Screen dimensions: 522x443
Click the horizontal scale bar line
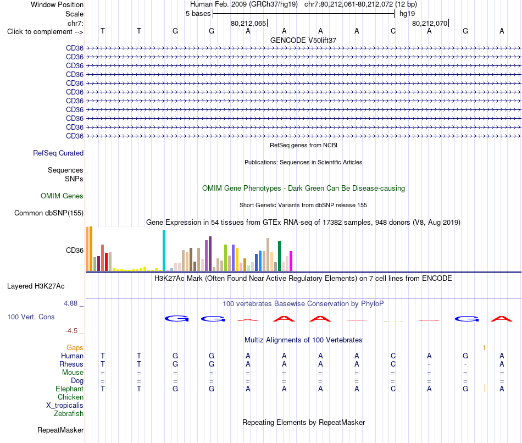pos(304,14)
